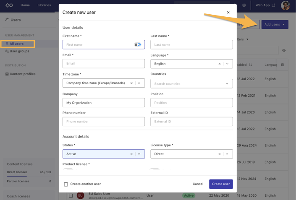
Task: Open the Add users dropdown button
Action: point(275,24)
